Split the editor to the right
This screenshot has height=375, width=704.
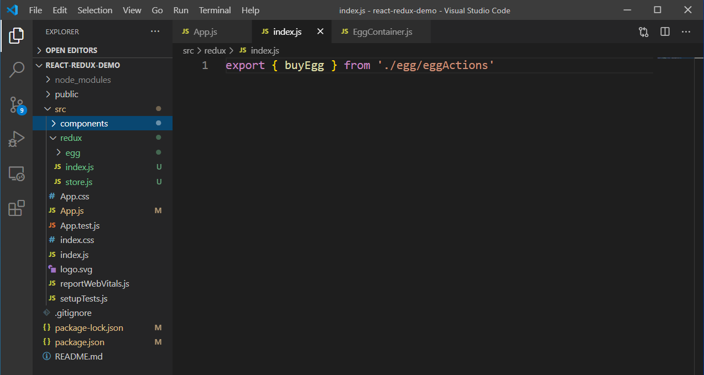coord(665,32)
